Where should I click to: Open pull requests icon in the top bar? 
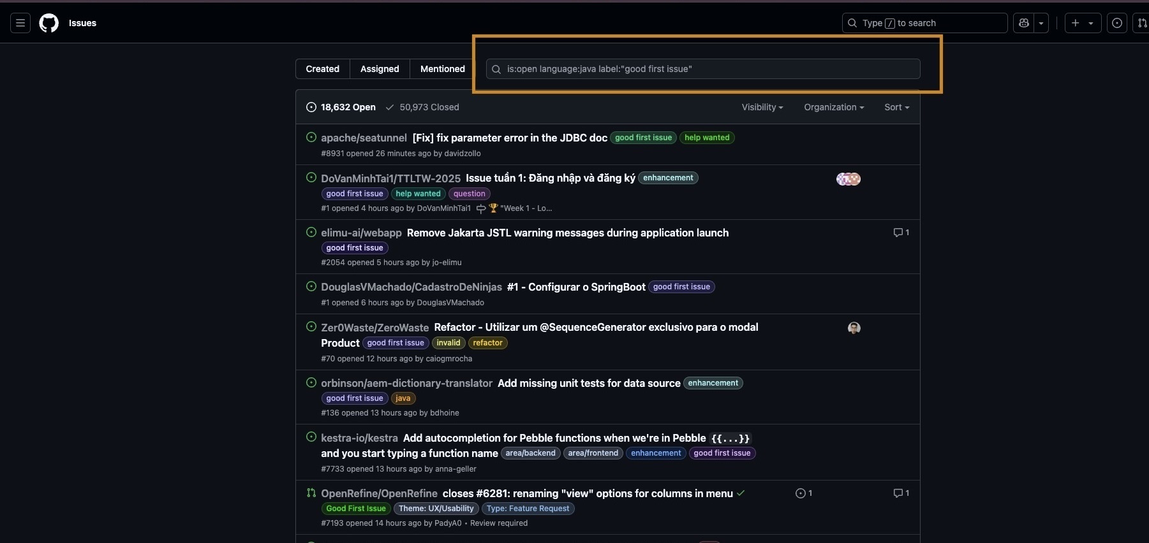click(1141, 23)
